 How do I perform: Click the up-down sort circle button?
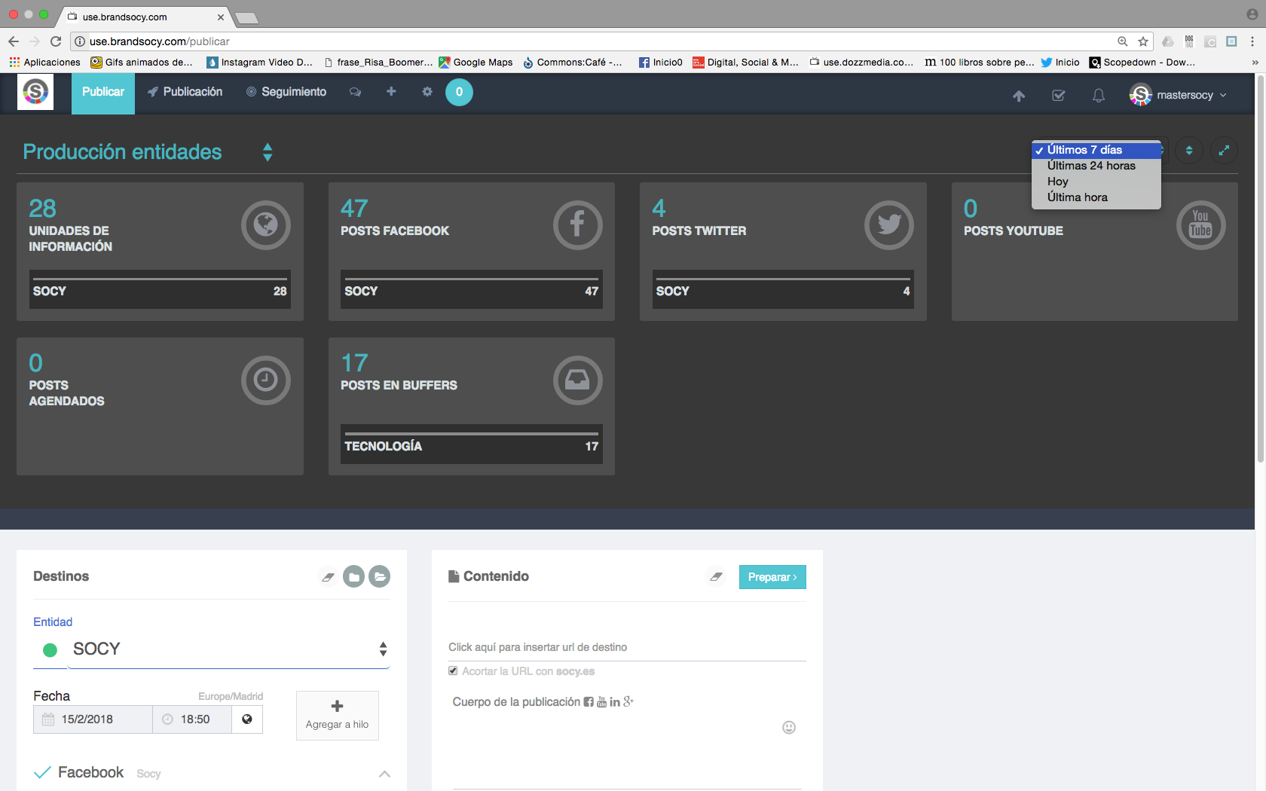click(x=1189, y=150)
